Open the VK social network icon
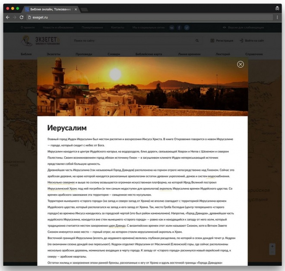 pyautogui.click(x=172, y=28)
